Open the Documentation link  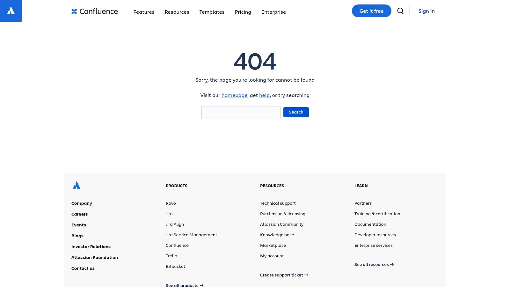tap(370, 224)
